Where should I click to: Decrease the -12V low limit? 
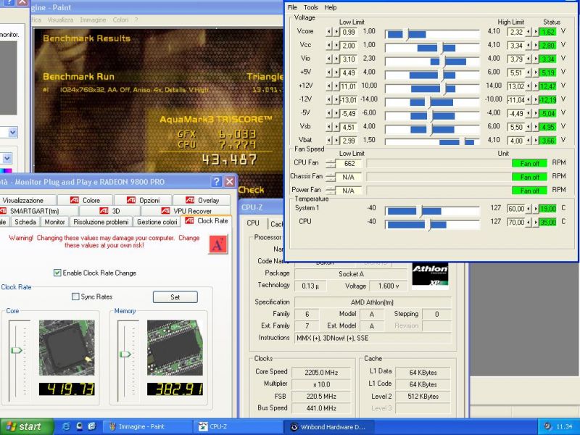tap(329, 100)
